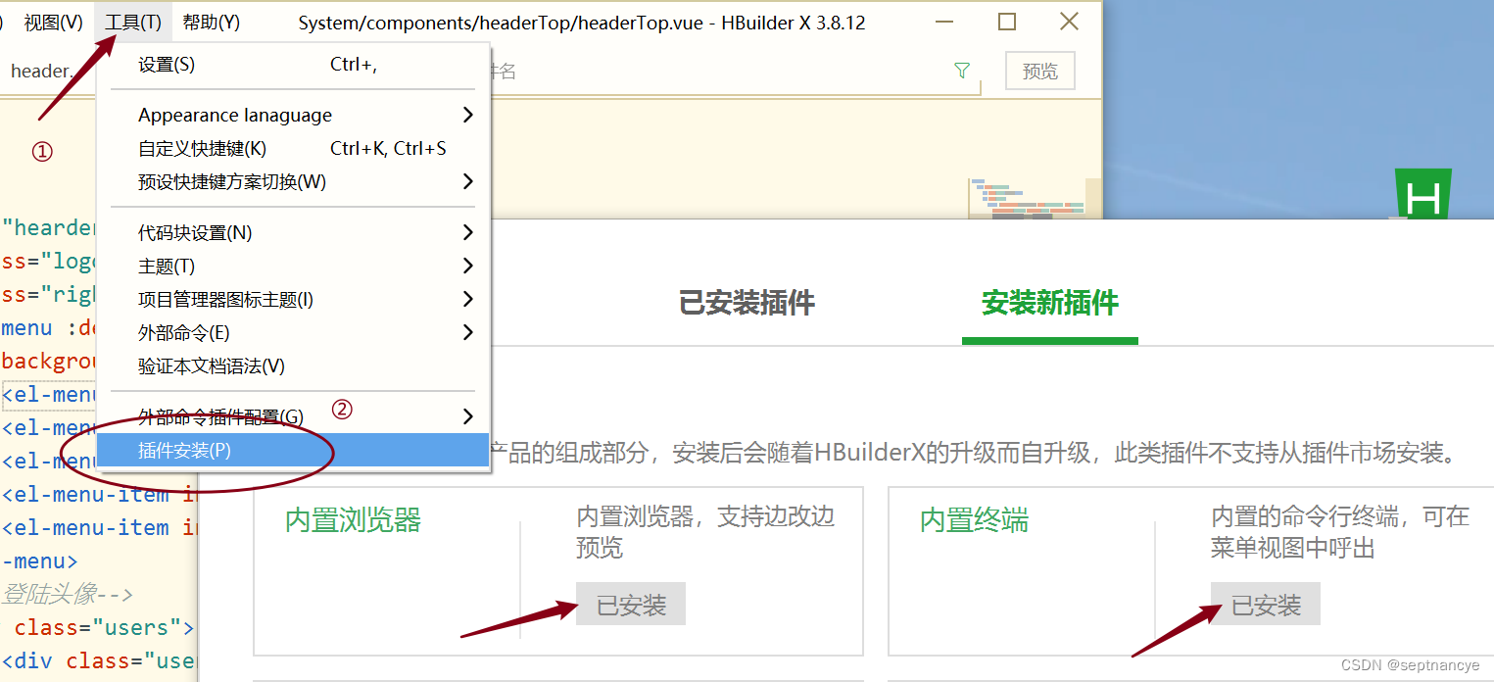Select 验证本文档语法(V) menu entry
Screen dimensions: 1494x682
293,365
